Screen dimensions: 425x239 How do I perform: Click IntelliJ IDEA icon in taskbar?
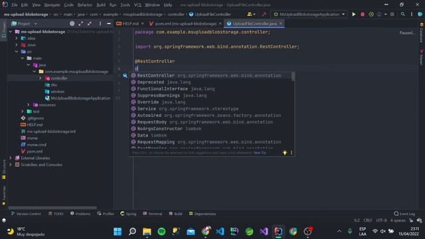pyautogui.click(x=278, y=232)
